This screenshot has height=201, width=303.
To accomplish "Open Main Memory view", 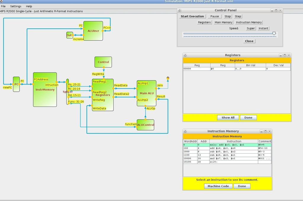I will coord(223,22).
